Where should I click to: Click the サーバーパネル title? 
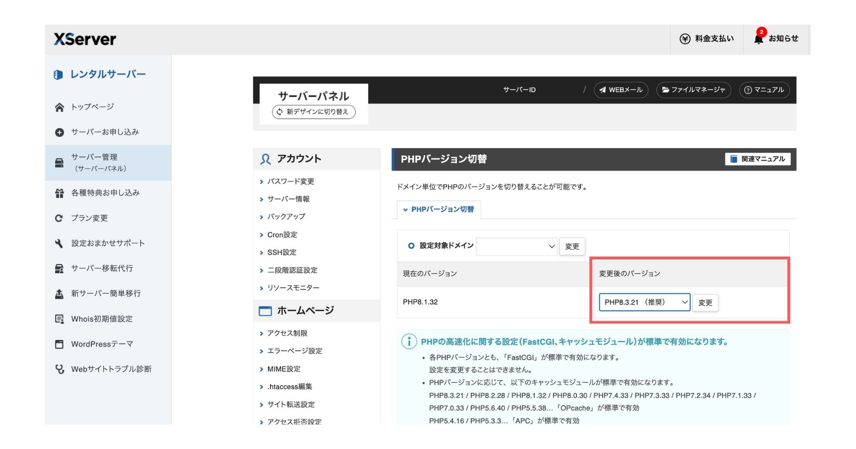click(313, 96)
